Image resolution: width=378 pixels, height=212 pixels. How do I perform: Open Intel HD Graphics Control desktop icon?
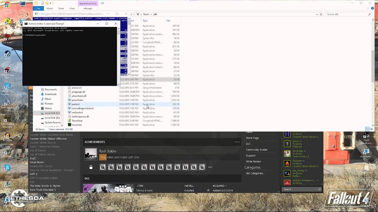click(7, 89)
